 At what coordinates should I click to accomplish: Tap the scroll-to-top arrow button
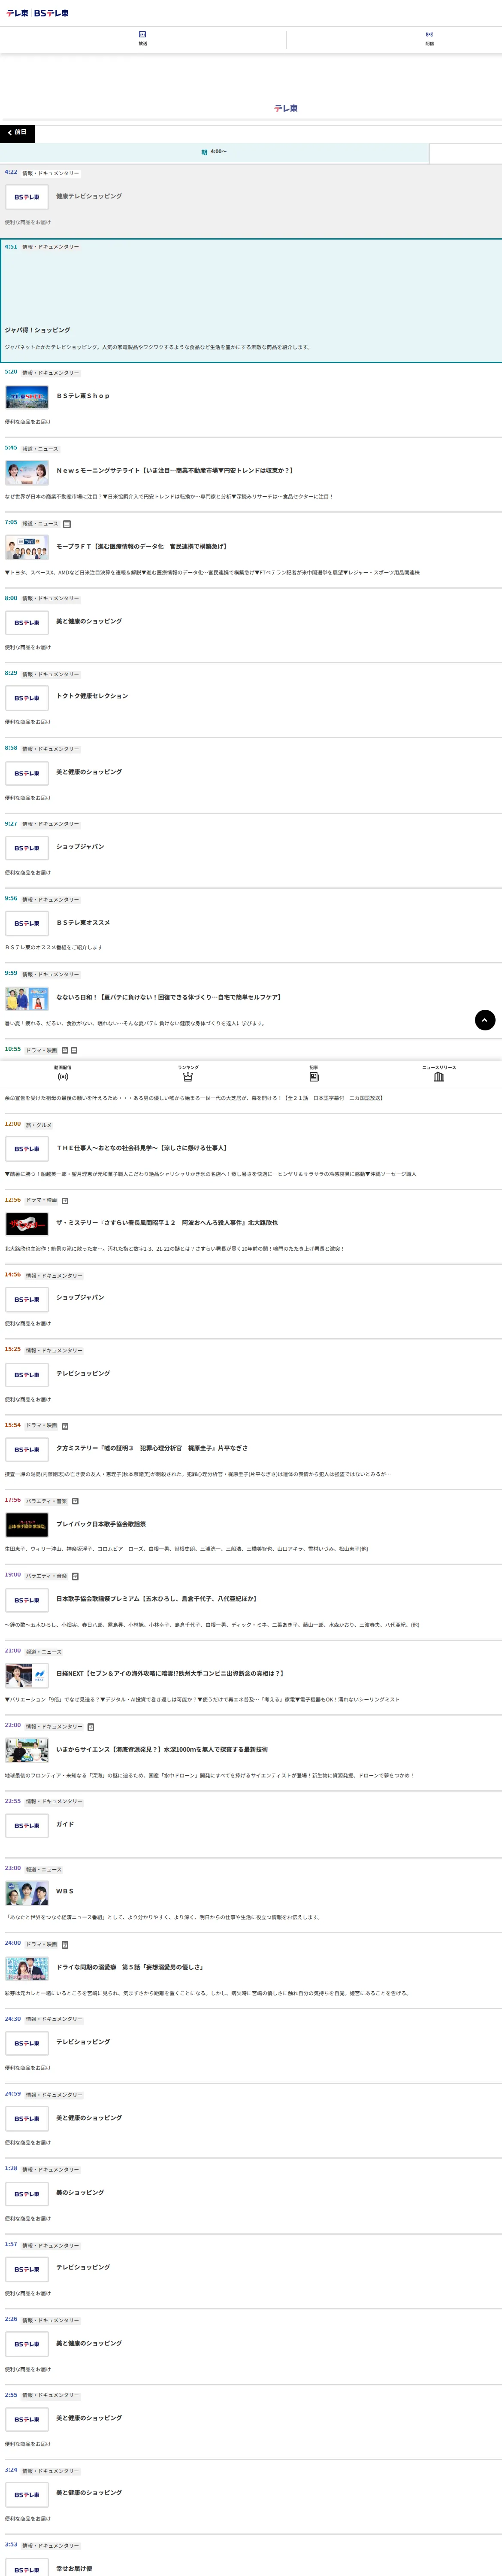tap(485, 1020)
